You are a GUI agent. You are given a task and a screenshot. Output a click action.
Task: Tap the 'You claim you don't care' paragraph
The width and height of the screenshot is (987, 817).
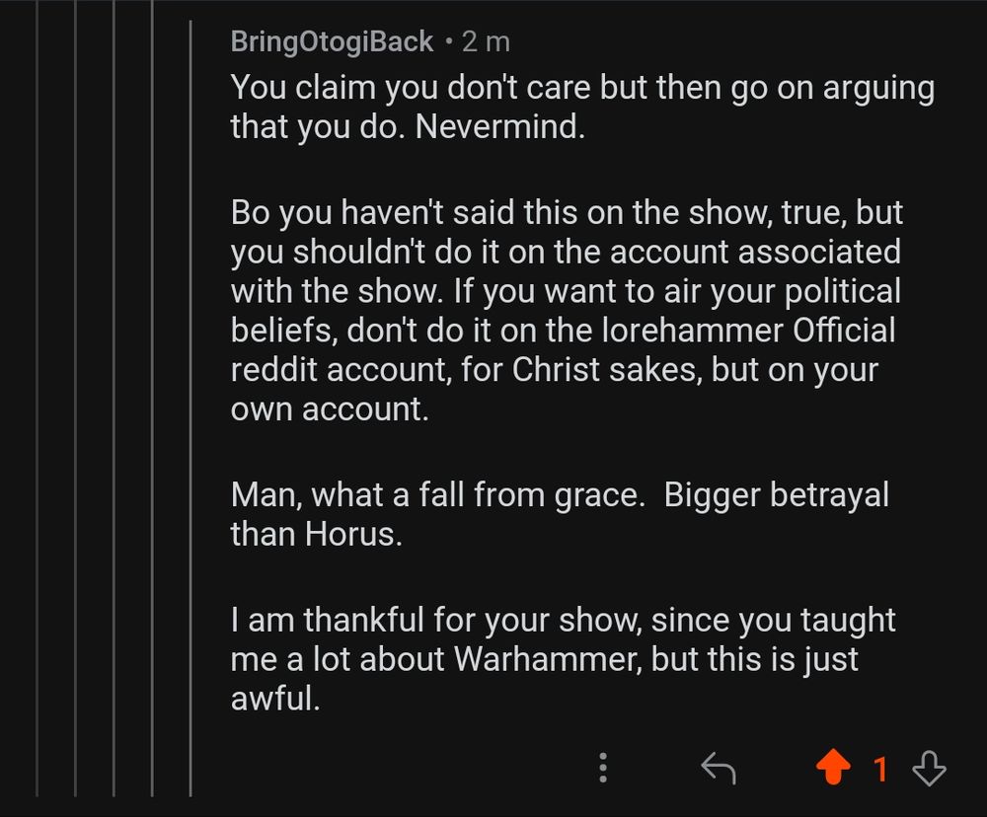click(581, 107)
